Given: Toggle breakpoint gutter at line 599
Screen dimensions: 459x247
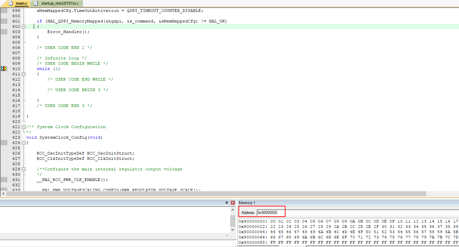Looking at the screenshot, I should [x=4, y=11].
